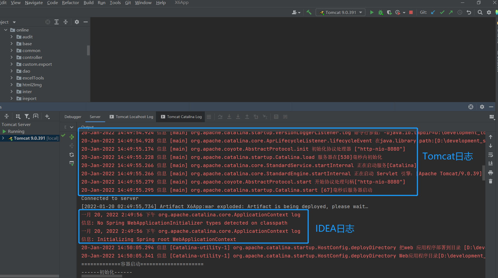Print console output with the printer icon
This screenshot has width=498, height=278.
(x=491, y=173)
